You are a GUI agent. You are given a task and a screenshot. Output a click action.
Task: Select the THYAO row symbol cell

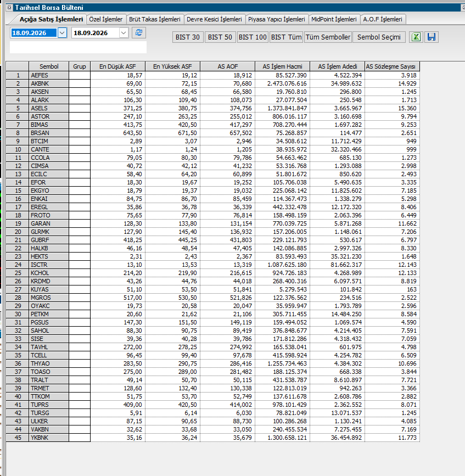(49, 363)
